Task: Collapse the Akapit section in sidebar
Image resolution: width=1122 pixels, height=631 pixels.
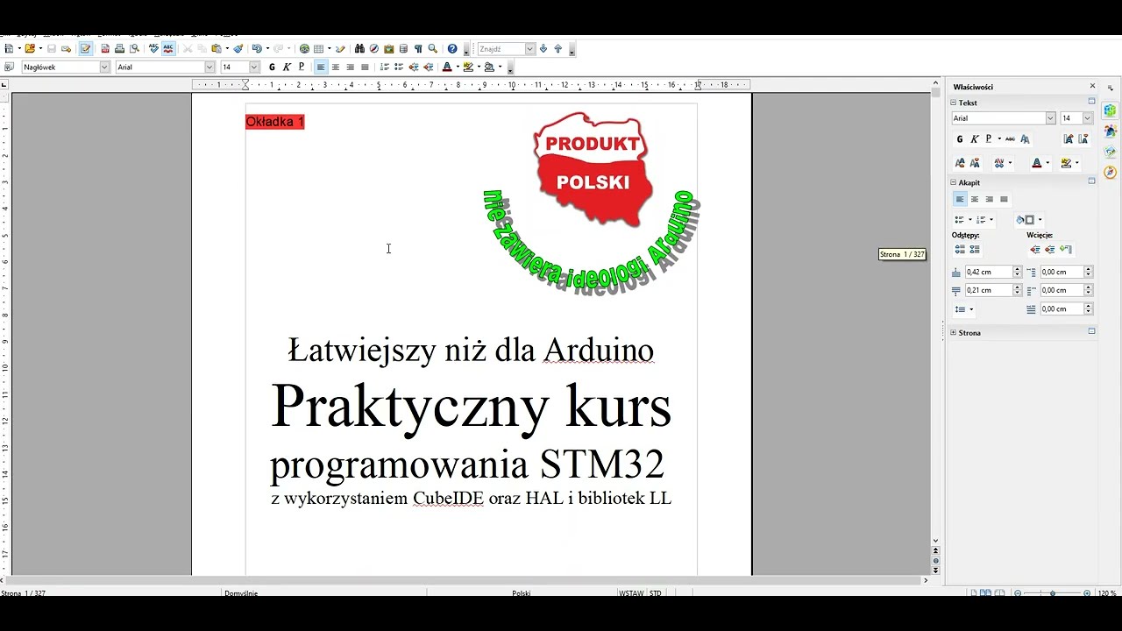Action: click(x=953, y=182)
